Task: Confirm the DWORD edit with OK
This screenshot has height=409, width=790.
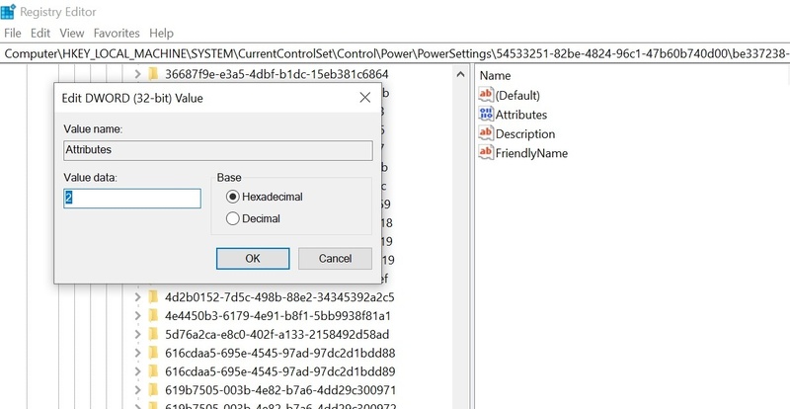Action: click(x=253, y=259)
